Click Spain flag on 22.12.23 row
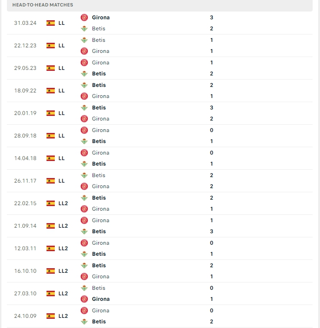The width and height of the screenshot is (320, 328). [x=51, y=46]
